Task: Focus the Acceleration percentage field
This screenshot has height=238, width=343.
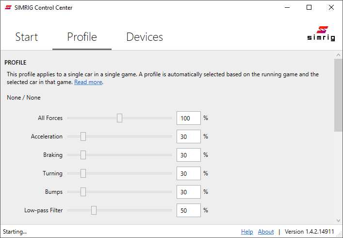Action: coord(189,136)
